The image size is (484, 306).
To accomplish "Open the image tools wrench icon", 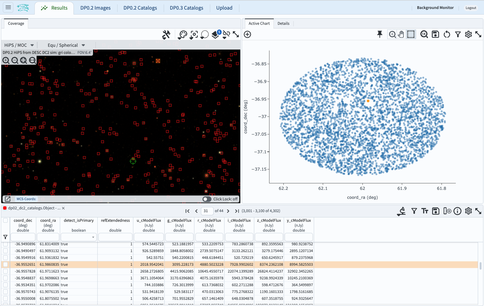I will (x=166, y=35).
